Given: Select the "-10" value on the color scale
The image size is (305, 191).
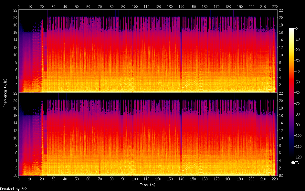Looking at the screenshot, I should coord(297,39).
